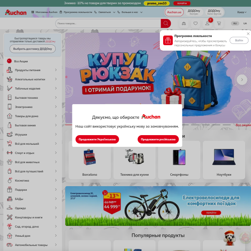This screenshot has height=251, width=251.
Task: Open the Сад, огород, дача category
Action: click(27, 226)
